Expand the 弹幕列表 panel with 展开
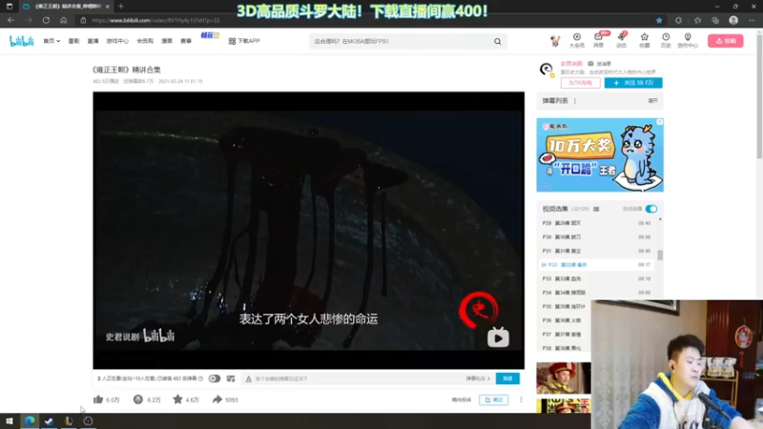The height and width of the screenshot is (429, 763). (x=652, y=101)
